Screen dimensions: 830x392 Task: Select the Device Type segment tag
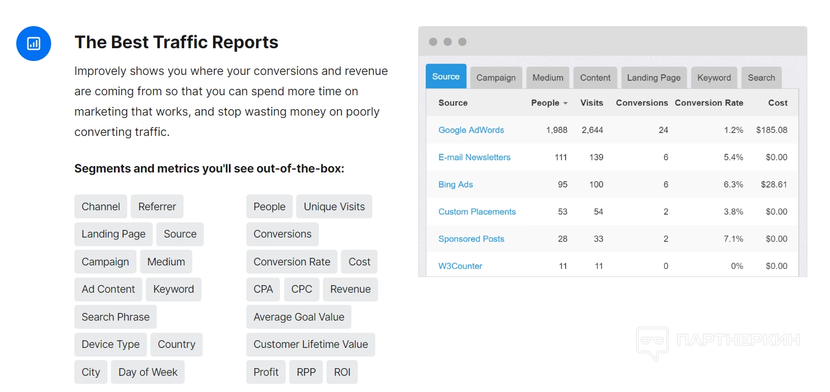coord(110,344)
